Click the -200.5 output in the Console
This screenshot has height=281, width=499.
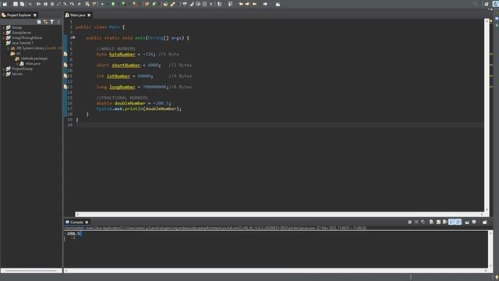click(x=73, y=233)
